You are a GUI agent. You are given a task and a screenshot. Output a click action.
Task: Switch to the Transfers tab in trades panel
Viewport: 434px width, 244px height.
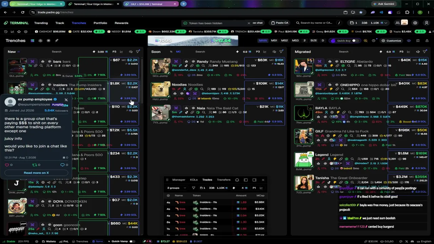coord(224,180)
